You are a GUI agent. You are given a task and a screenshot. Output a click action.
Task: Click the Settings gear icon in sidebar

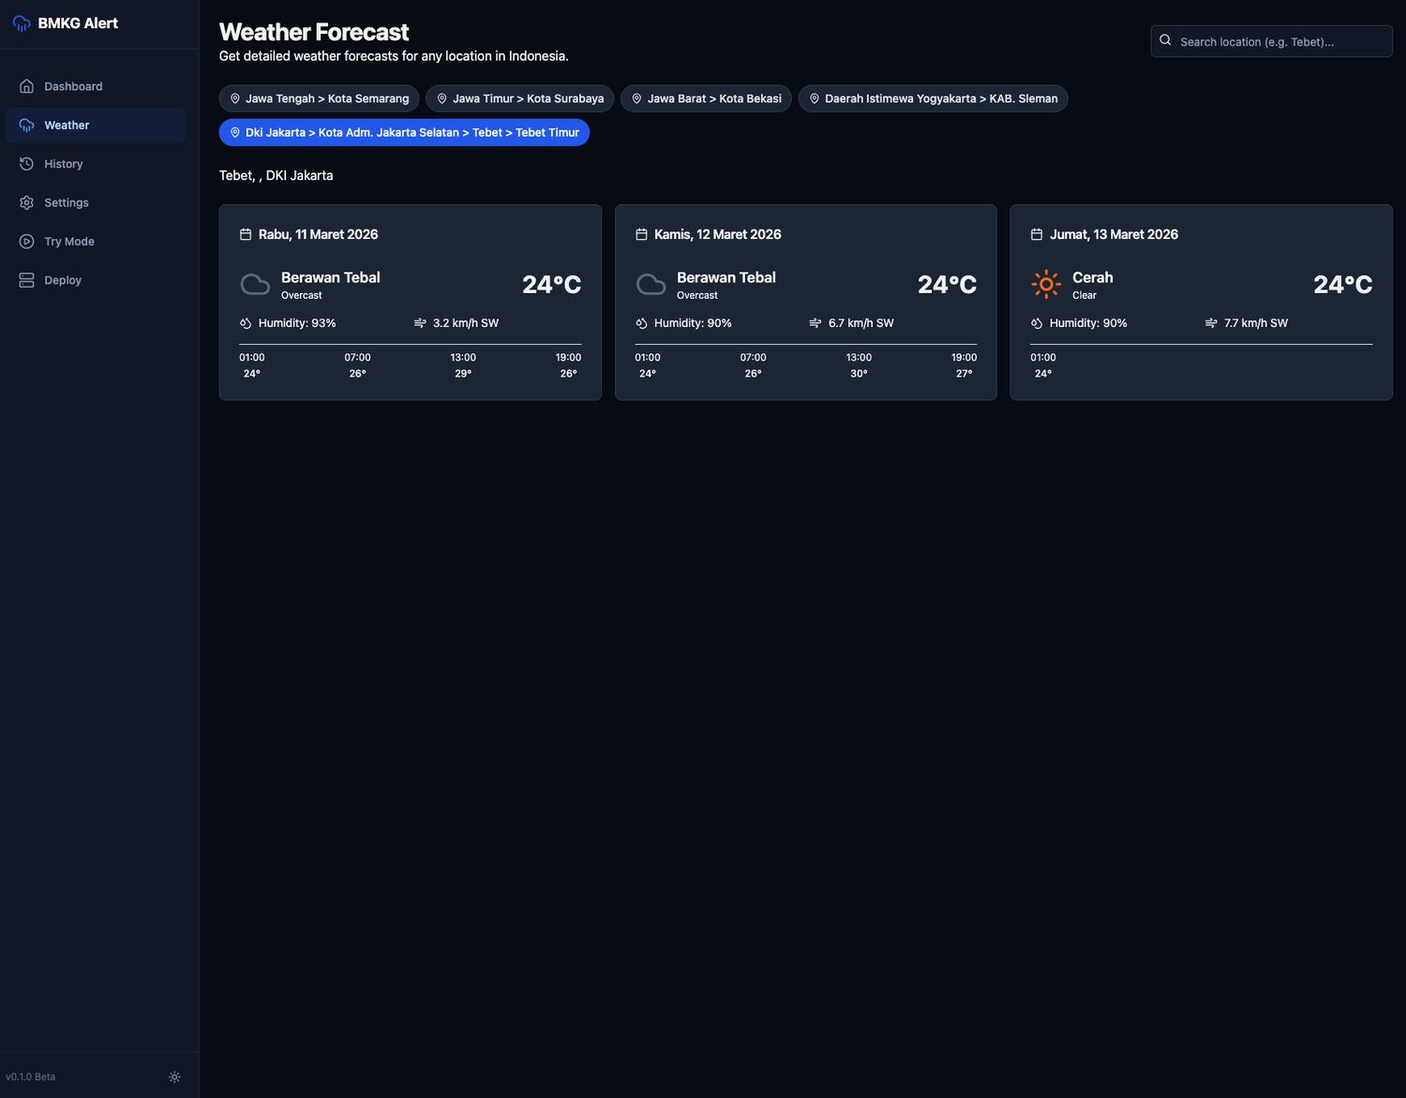click(x=26, y=202)
